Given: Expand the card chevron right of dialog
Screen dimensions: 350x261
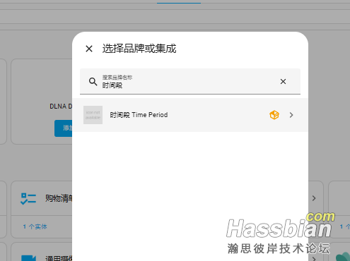Looking at the screenshot, I should [x=314, y=198].
